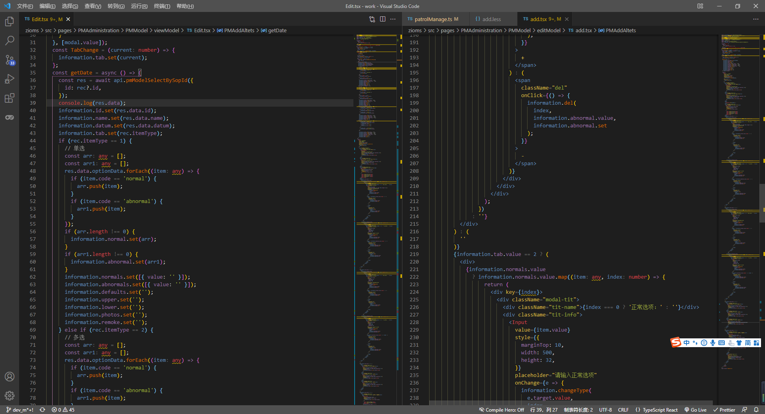Viewport: 765px width, 414px height.
Task: Toggle Sogou punctuation mode
Action: click(x=695, y=343)
